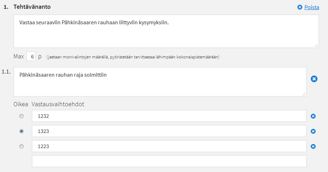Image resolution: width=328 pixels, height=172 pixels.
Task: Click into the answer field containing 1323
Action: [169, 131]
